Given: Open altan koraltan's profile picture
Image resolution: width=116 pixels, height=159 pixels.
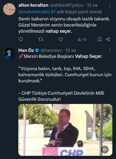Looking at the screenshot, I should click(x=9, y=9).
